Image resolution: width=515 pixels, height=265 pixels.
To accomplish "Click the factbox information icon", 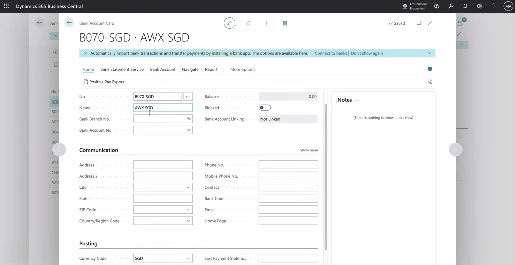I will point(430,69).
